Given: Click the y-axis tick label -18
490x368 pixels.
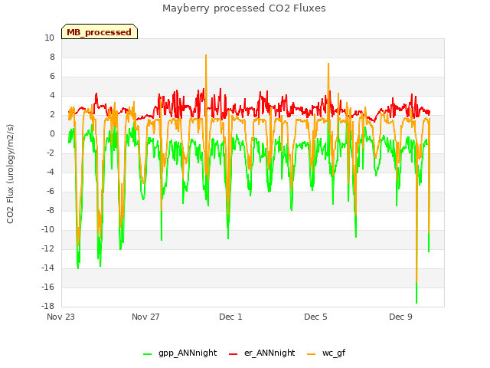Looking at the screenshot, I should (x=47, y=306).
